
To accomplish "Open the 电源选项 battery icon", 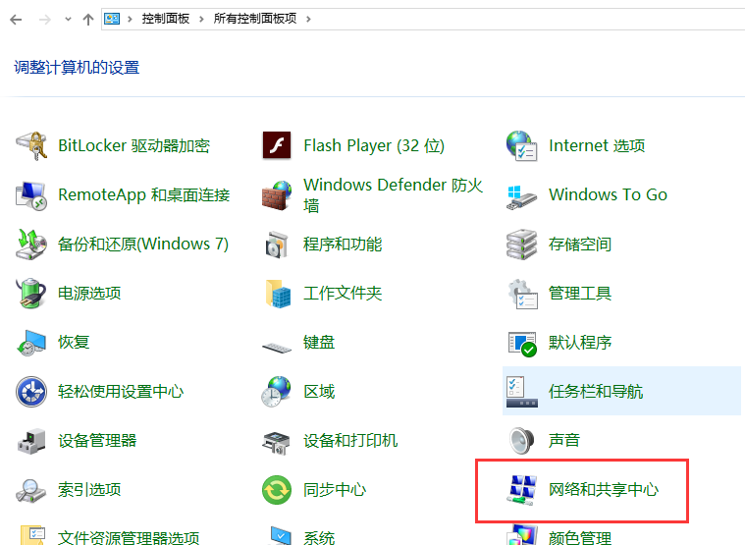I will coord(31,293).
